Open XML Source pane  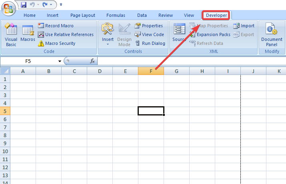tap(179, 32)
